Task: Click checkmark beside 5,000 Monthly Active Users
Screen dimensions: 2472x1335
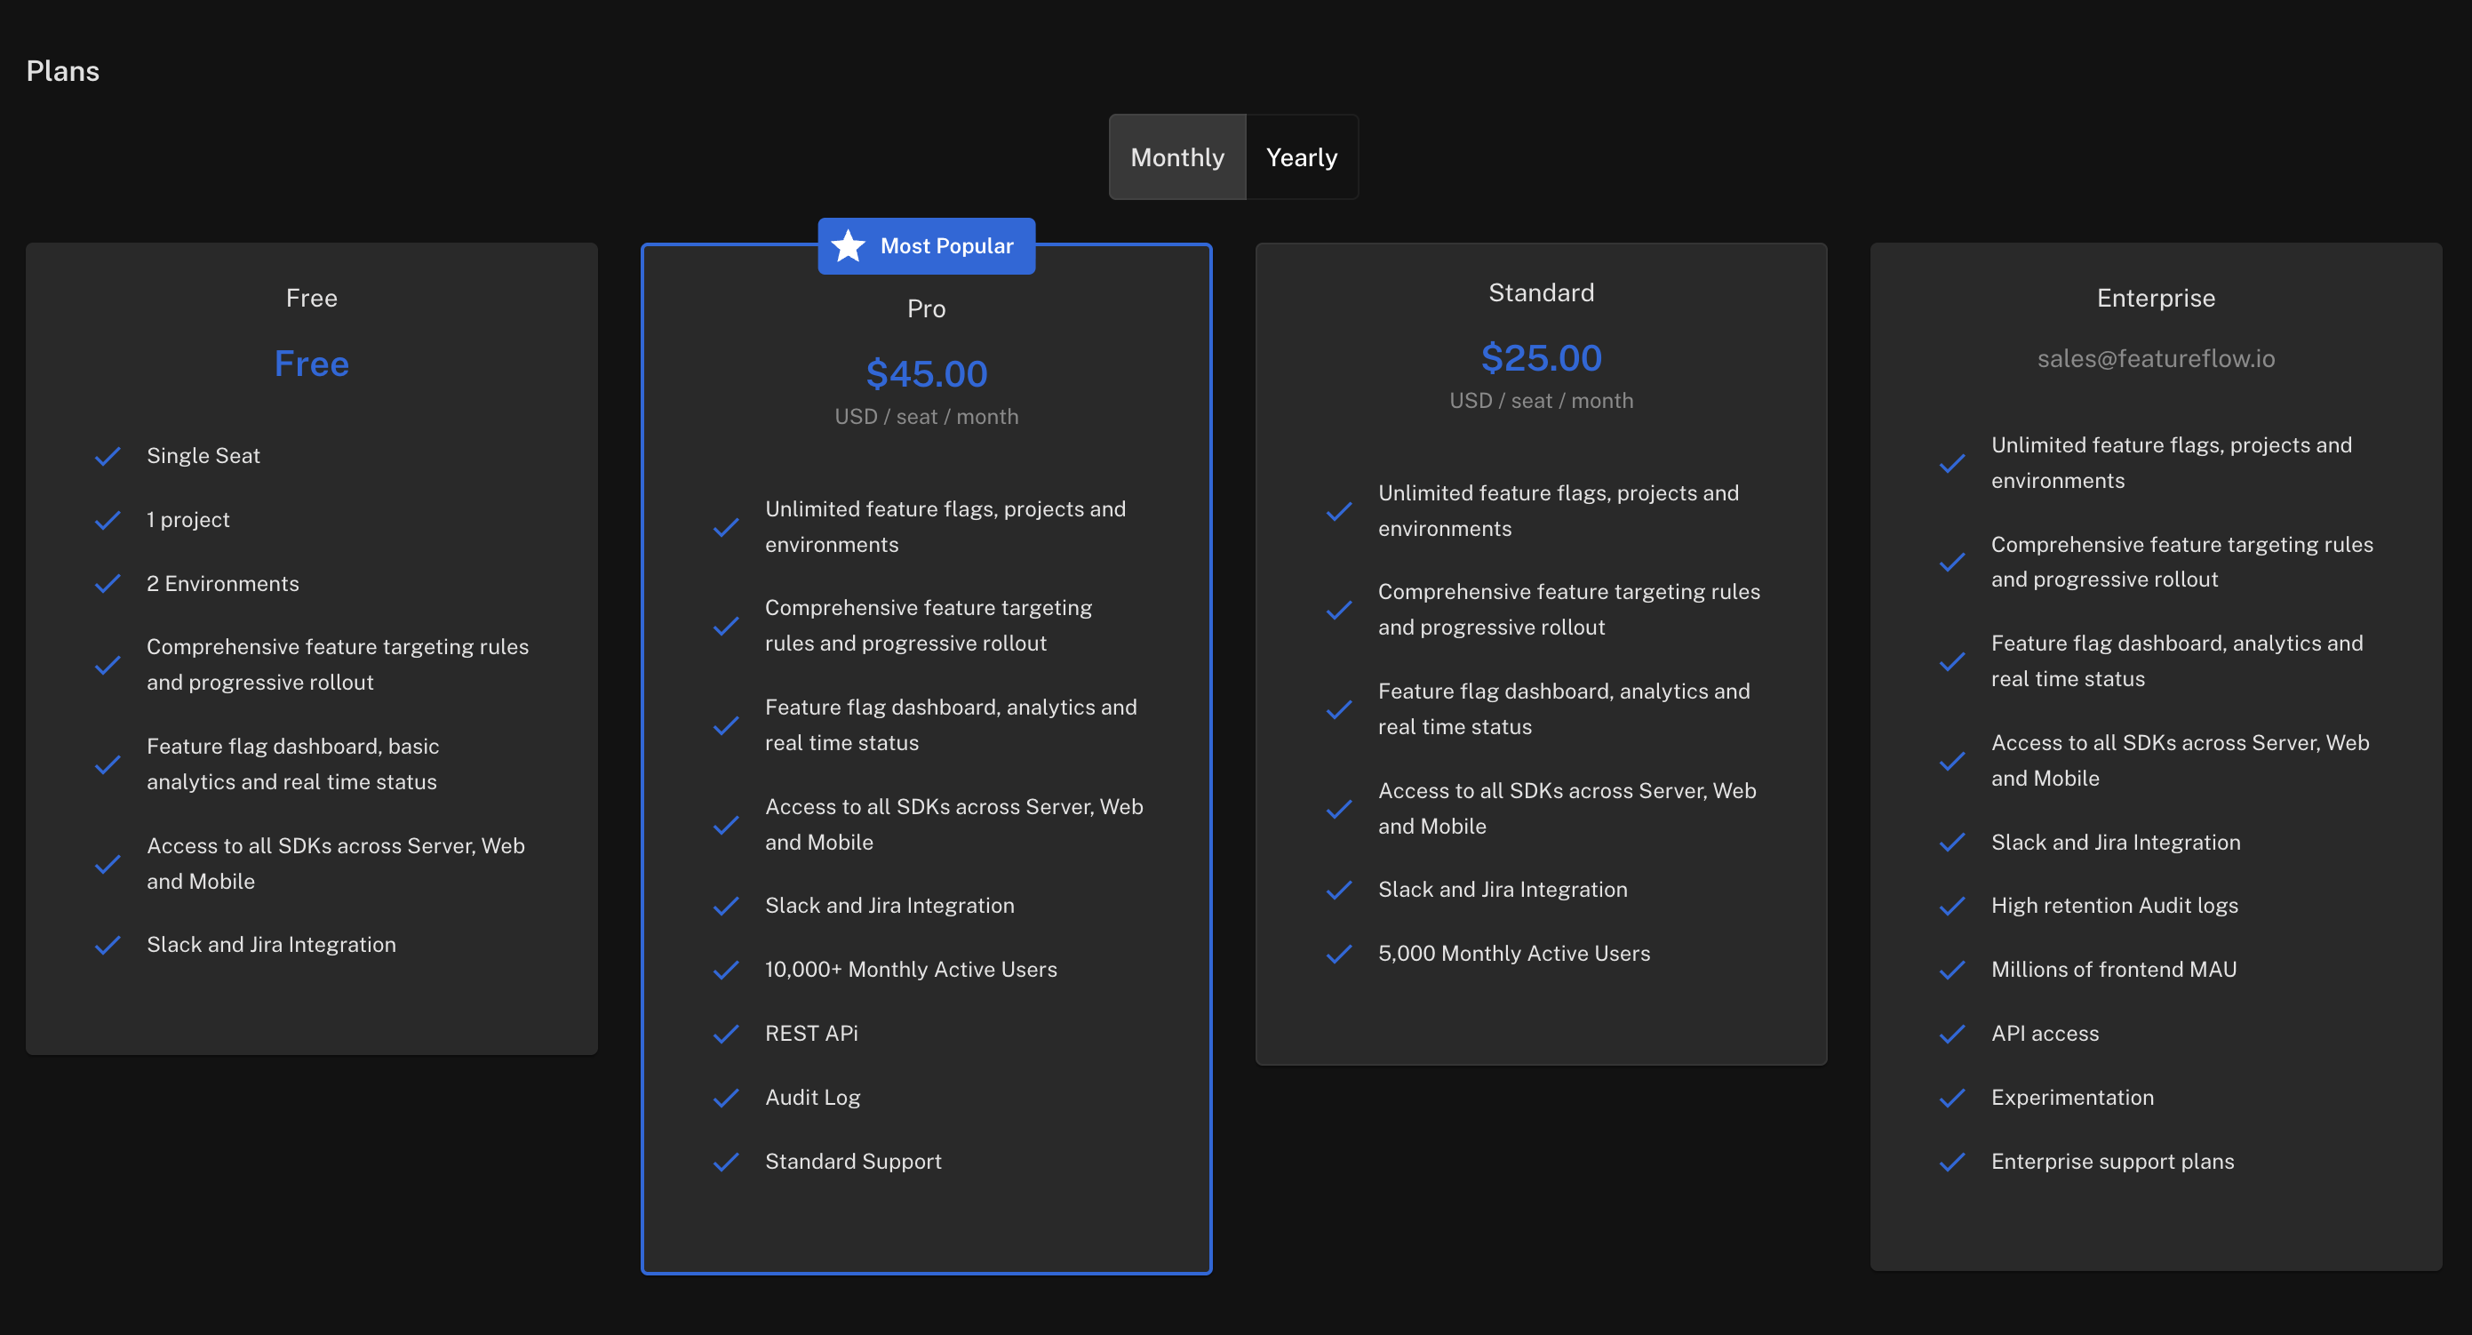Action: click(1339, 954)
